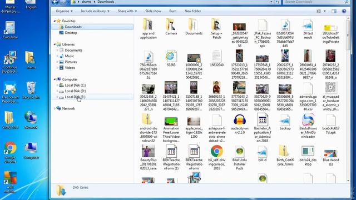The height and width of the screenshot is (200, 356).
Task: Collapse the Computer tree section
Action: 55,79
